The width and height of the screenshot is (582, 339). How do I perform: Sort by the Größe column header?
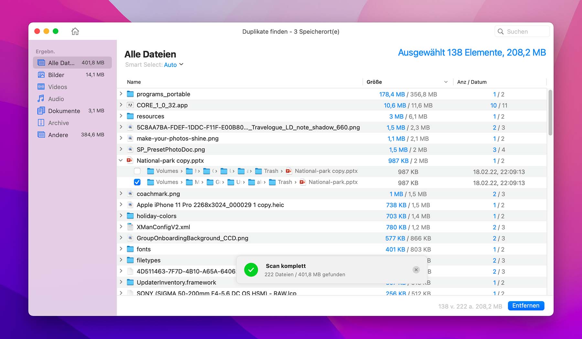(374, 82)
